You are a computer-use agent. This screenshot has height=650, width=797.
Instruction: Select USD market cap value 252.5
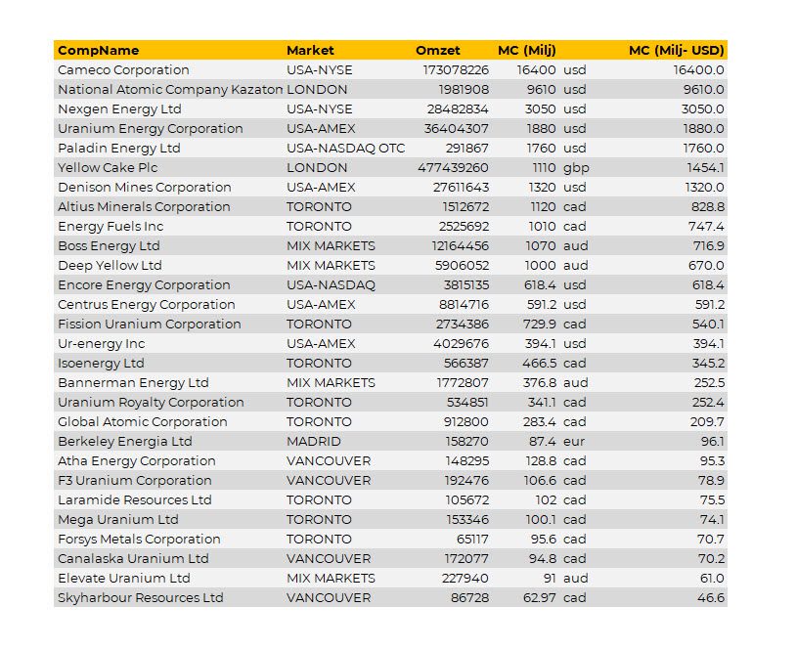(x=709, y=383)
